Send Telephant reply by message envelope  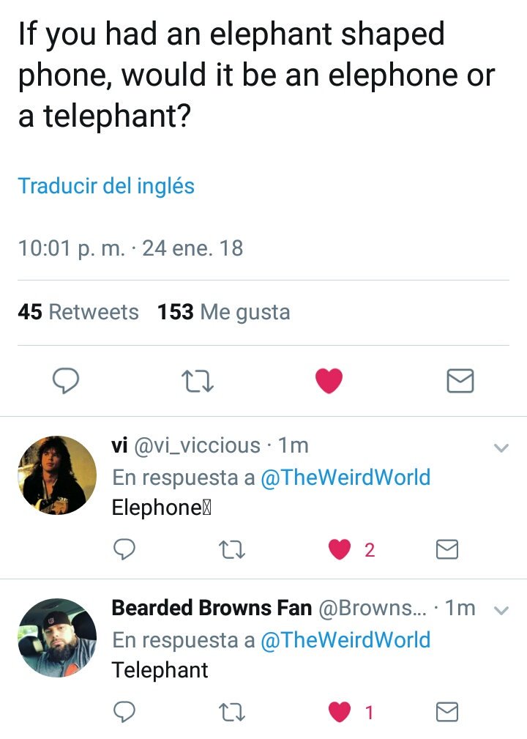coord(447,712)
